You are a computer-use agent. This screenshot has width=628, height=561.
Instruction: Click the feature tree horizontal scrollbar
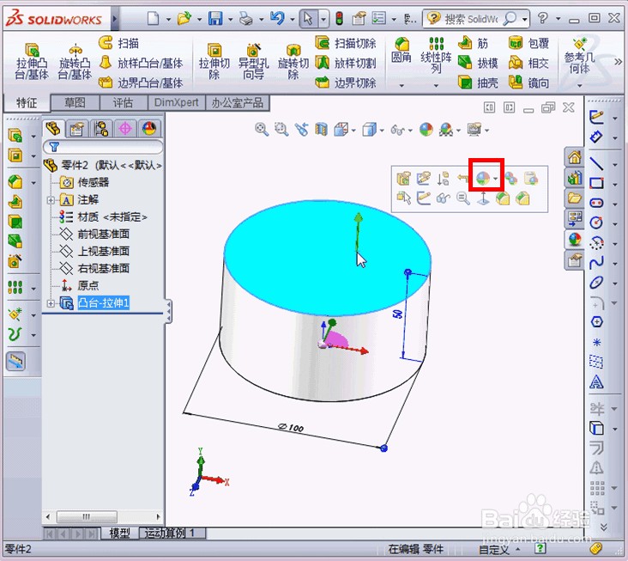click(x=103, y=516)
